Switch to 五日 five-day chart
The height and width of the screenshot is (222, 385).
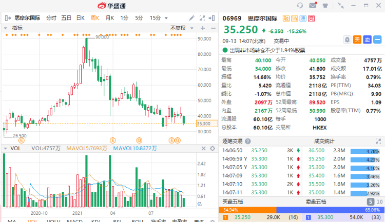pyautogui.click(x=66, y=18)
